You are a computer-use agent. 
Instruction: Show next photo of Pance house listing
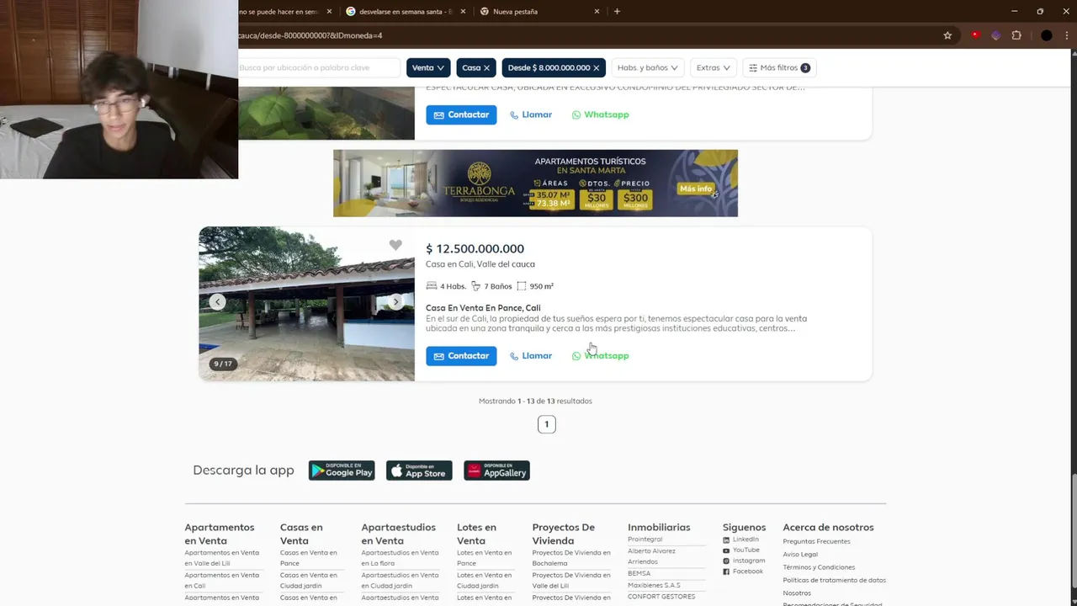pos(395,301)
